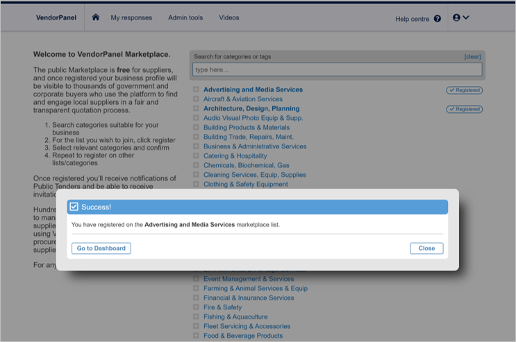The image size is (516, 342).
Task: Open Audio Visual Photo Equip & Supp. link
Action: tap(253, 118)
